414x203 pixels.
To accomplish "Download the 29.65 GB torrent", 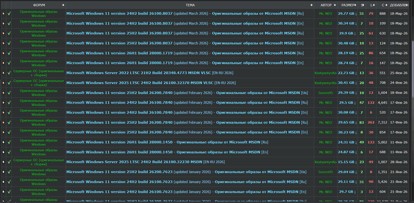I will pyautogui.click(x=347, y=123).
